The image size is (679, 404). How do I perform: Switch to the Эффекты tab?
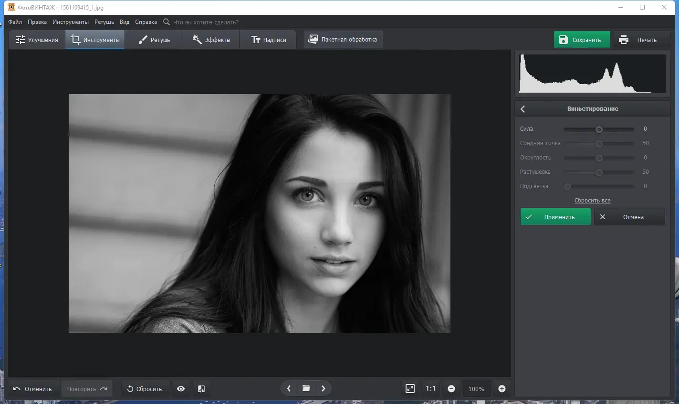point(211,40)
